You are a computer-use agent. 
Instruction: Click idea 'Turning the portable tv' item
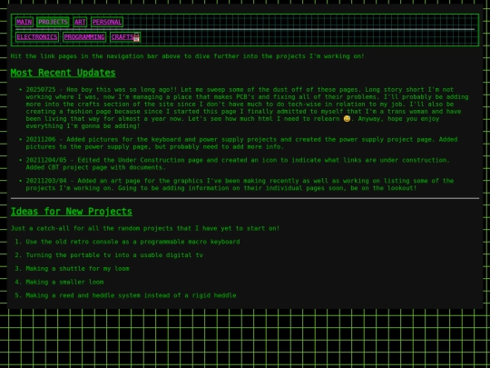(x=114, y=255)
